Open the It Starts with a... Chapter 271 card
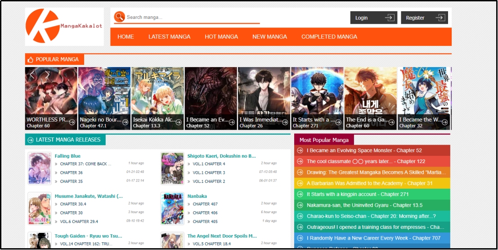The width and height of the screenshot is (498, 250). [317, 98]
